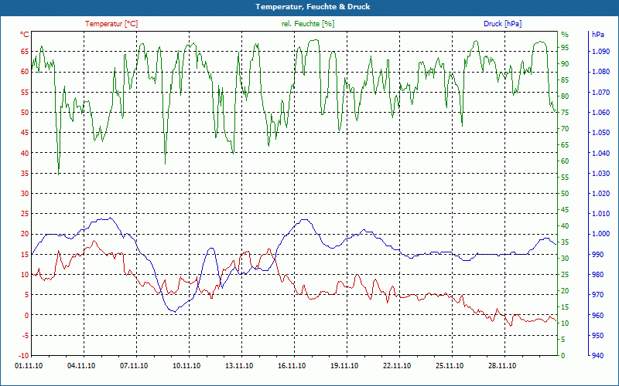The image size is (619, 386).
Task: Click the 1.050 tick on the pressure axis
Action: [600, 133]
